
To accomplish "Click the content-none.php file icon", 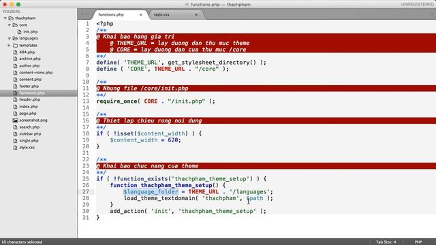I will coord(15,73).
